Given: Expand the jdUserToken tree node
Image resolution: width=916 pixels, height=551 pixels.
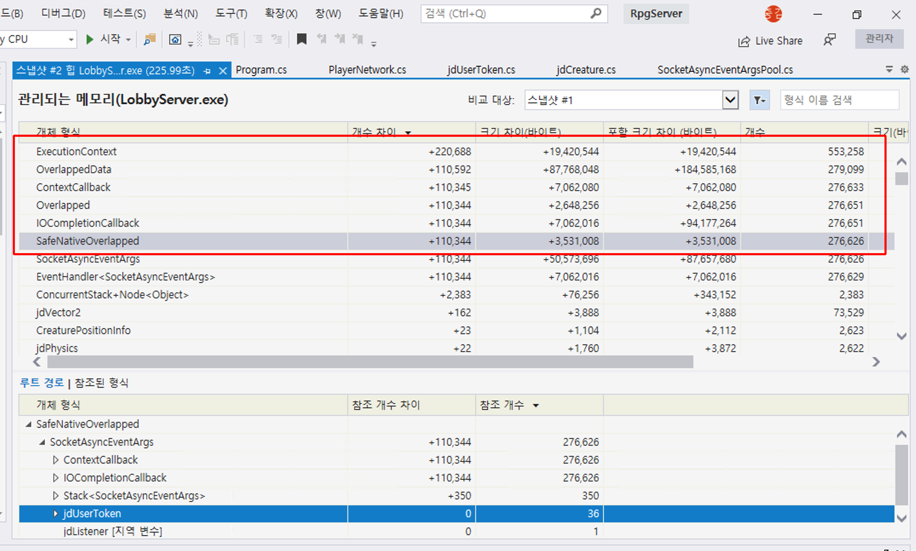Looking at the screenshot, I should (x=55, y=513).
